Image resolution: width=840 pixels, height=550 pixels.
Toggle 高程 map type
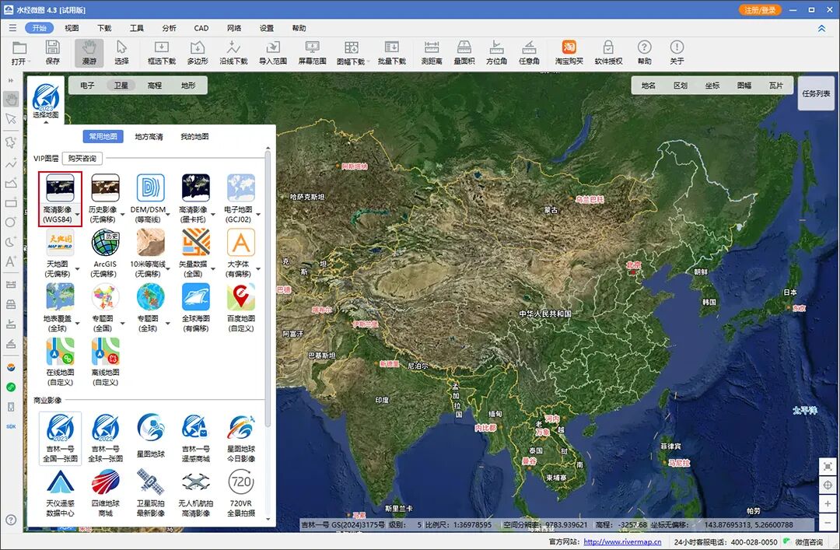pos(155,86)
